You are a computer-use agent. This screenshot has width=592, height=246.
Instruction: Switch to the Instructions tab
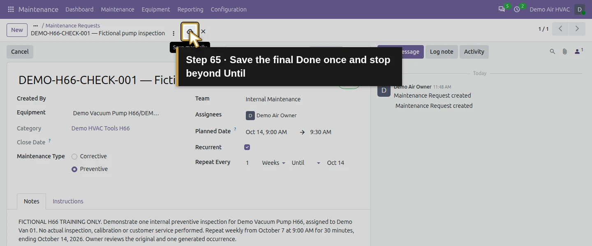pos(68,201)
